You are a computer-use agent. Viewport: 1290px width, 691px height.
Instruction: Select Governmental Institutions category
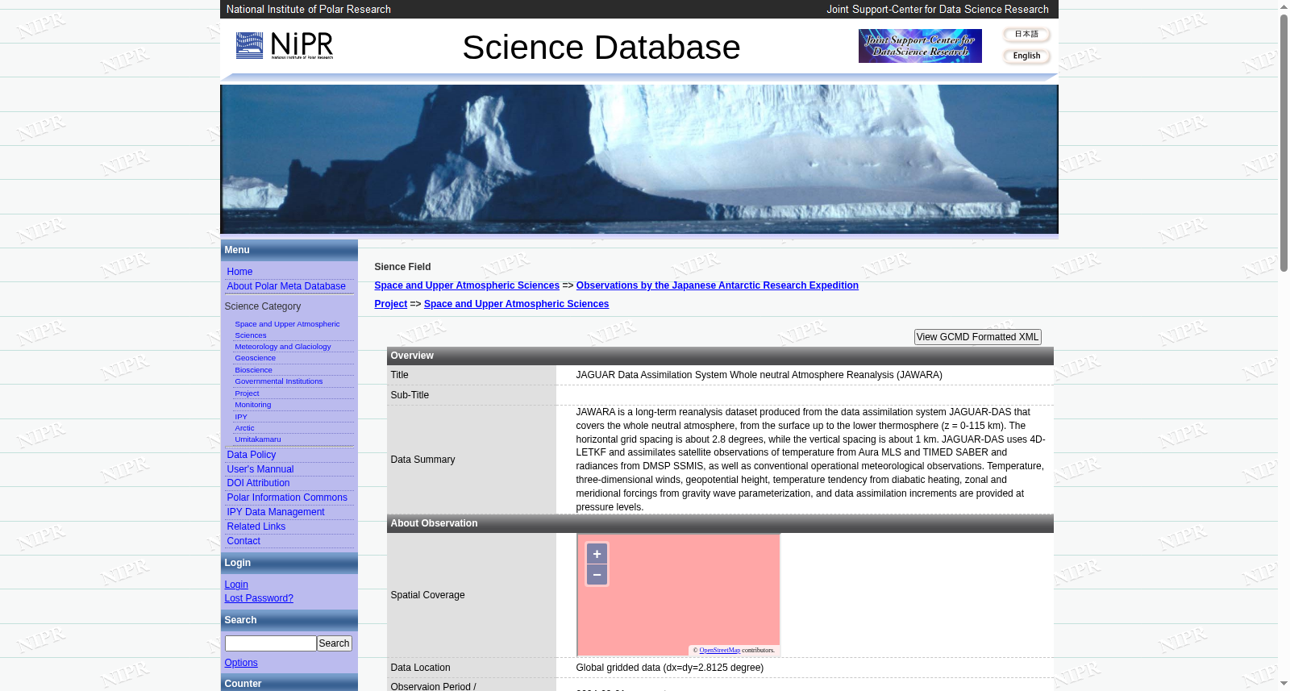point(278,381)
